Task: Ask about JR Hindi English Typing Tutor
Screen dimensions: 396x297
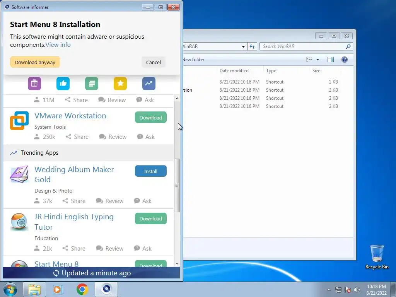Action: tap(143, 249)
